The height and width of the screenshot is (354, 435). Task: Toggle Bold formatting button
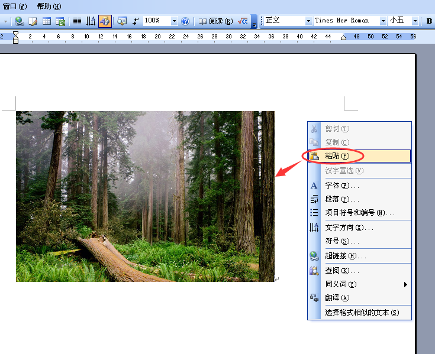(x=429, y=21)
